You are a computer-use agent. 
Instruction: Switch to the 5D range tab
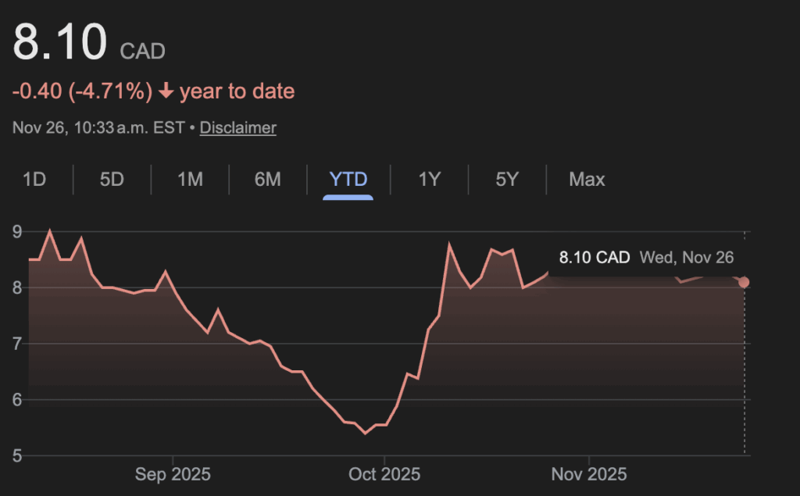(x=112, y=180)
